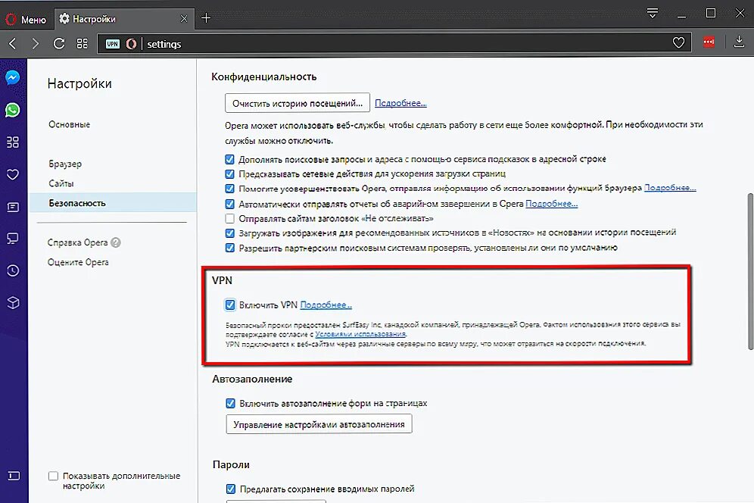Open the Speed Dial grid icon in toolbar
The image size is (754, 503).
(x=83, y=44)
